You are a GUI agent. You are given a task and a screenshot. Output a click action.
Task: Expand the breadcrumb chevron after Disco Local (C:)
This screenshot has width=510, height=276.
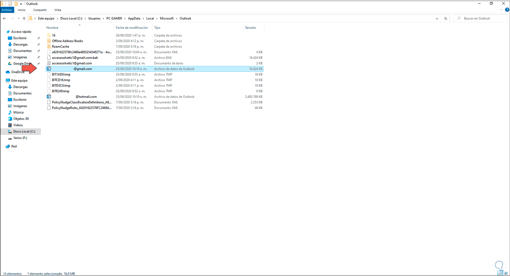(85, 18)
